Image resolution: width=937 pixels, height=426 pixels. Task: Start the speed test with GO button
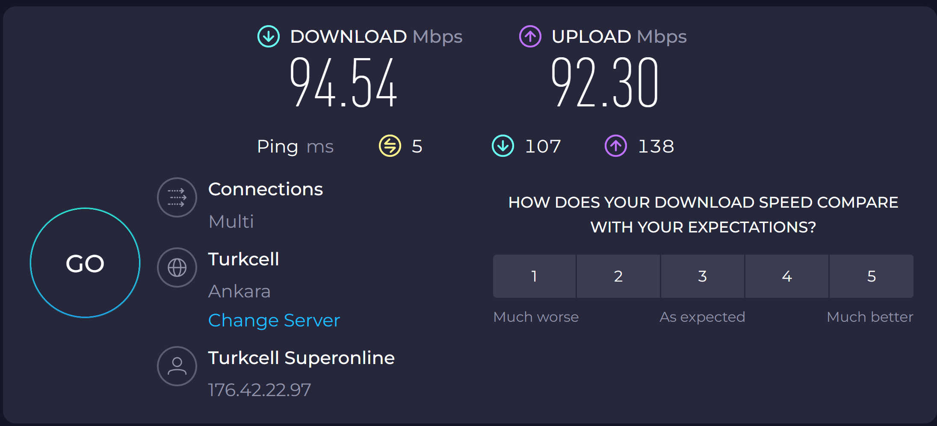point(85,263)
